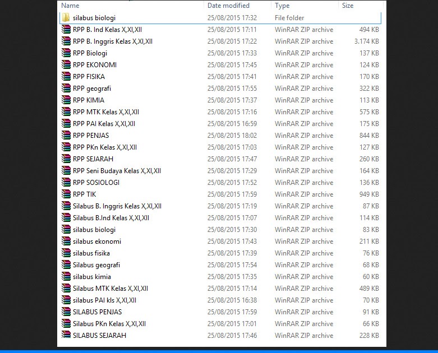Click the RPP geografi archive icon
Image resolution: width=438 pixels, height=353 pixels.
(66, 88)
